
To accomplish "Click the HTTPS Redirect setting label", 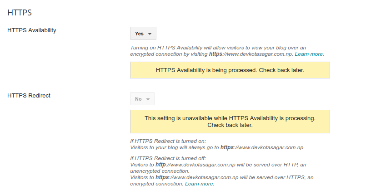I will point(29,96).
